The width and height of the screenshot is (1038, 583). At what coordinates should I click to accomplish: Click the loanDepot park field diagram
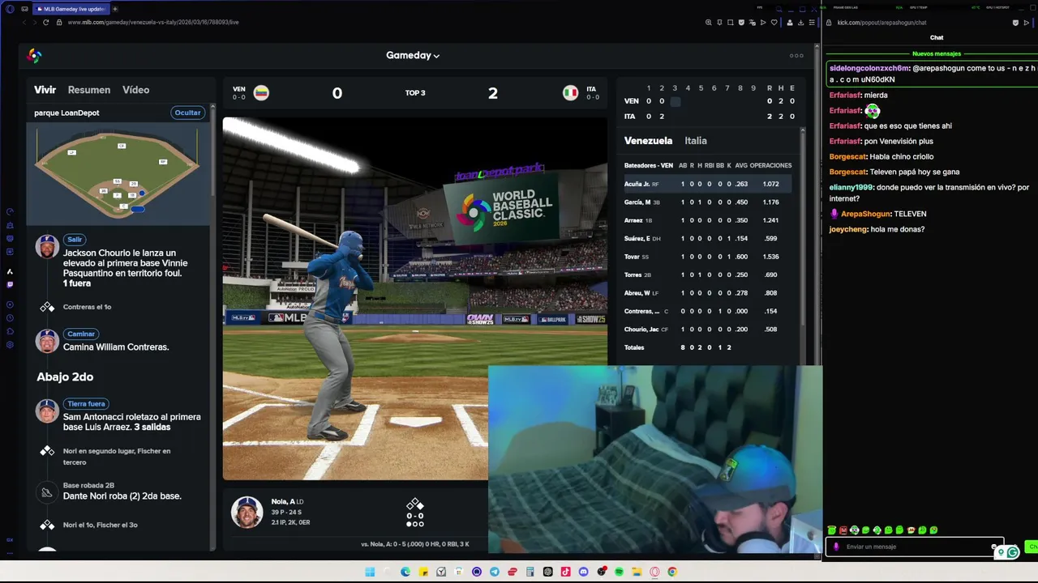118,174
